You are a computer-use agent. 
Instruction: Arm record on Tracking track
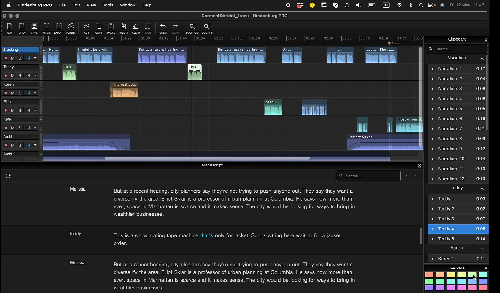6,58
